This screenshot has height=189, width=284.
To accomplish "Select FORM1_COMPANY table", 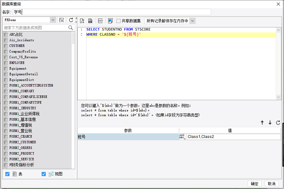I will tap(22, 91).
